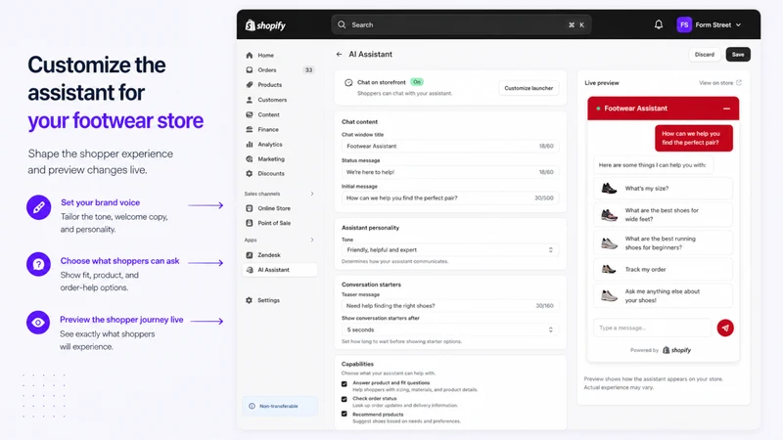
Task: Click the Zendesk app icon
Action: [250, 255]
